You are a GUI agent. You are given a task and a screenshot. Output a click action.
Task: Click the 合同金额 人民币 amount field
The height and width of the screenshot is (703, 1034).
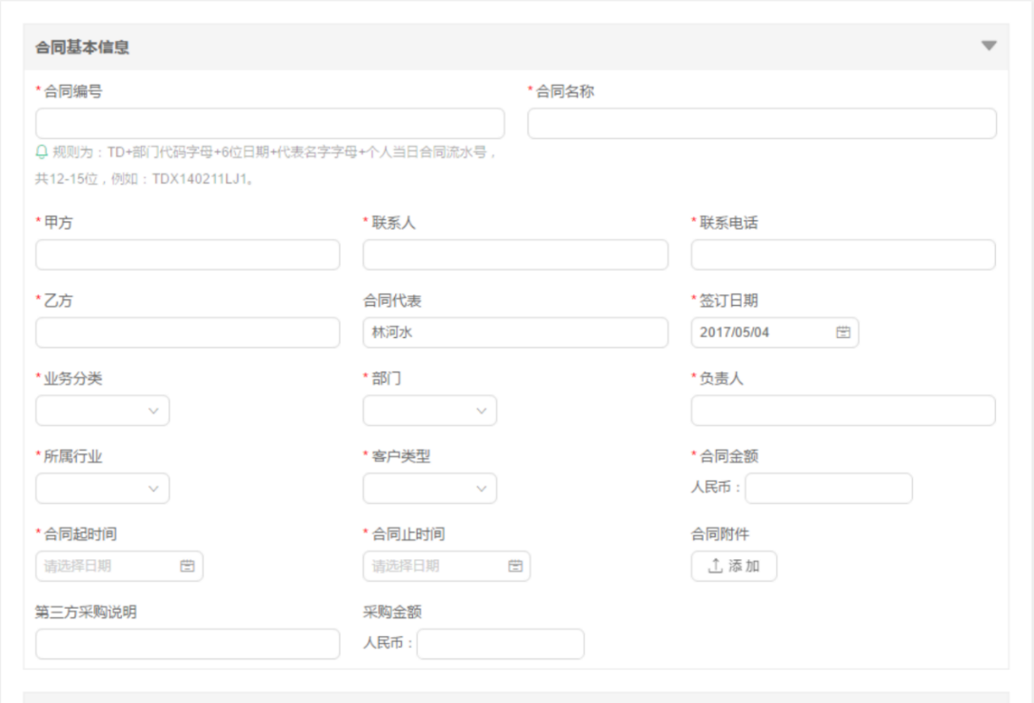828,489
